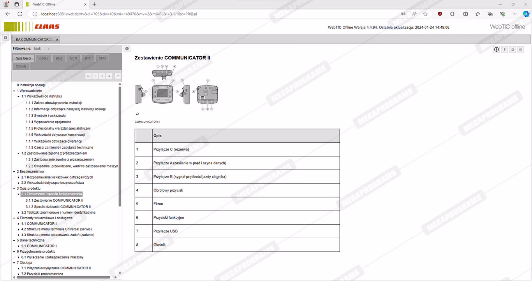Expand 4.2 Struktura menu terminala Universal
This screenshot has width=532, height=281.
pos(18,229)
